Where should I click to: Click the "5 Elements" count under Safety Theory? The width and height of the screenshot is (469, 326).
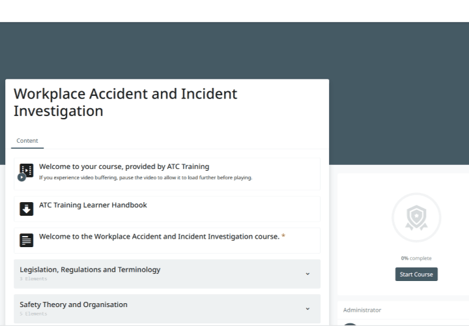click(x=33, y=314)
